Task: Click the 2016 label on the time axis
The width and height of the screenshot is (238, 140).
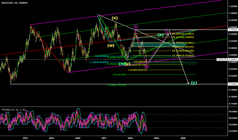Action: [x=78, y=138]
